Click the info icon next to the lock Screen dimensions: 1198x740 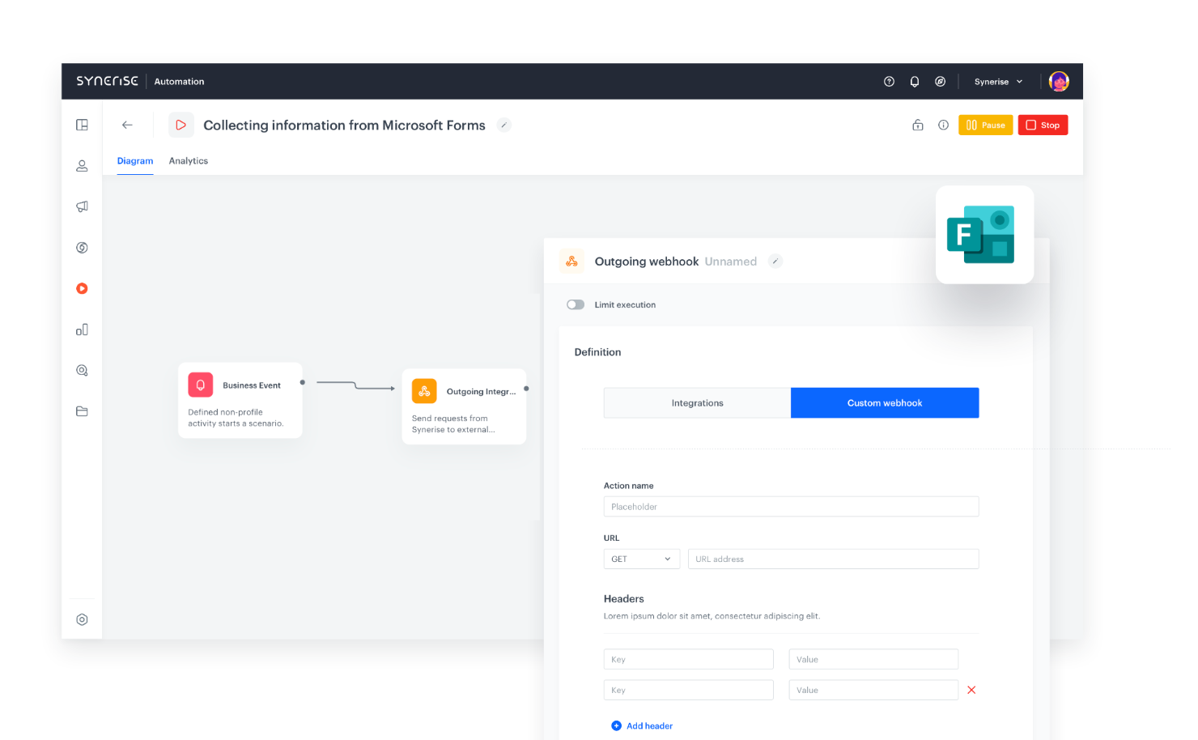point(942,125)
